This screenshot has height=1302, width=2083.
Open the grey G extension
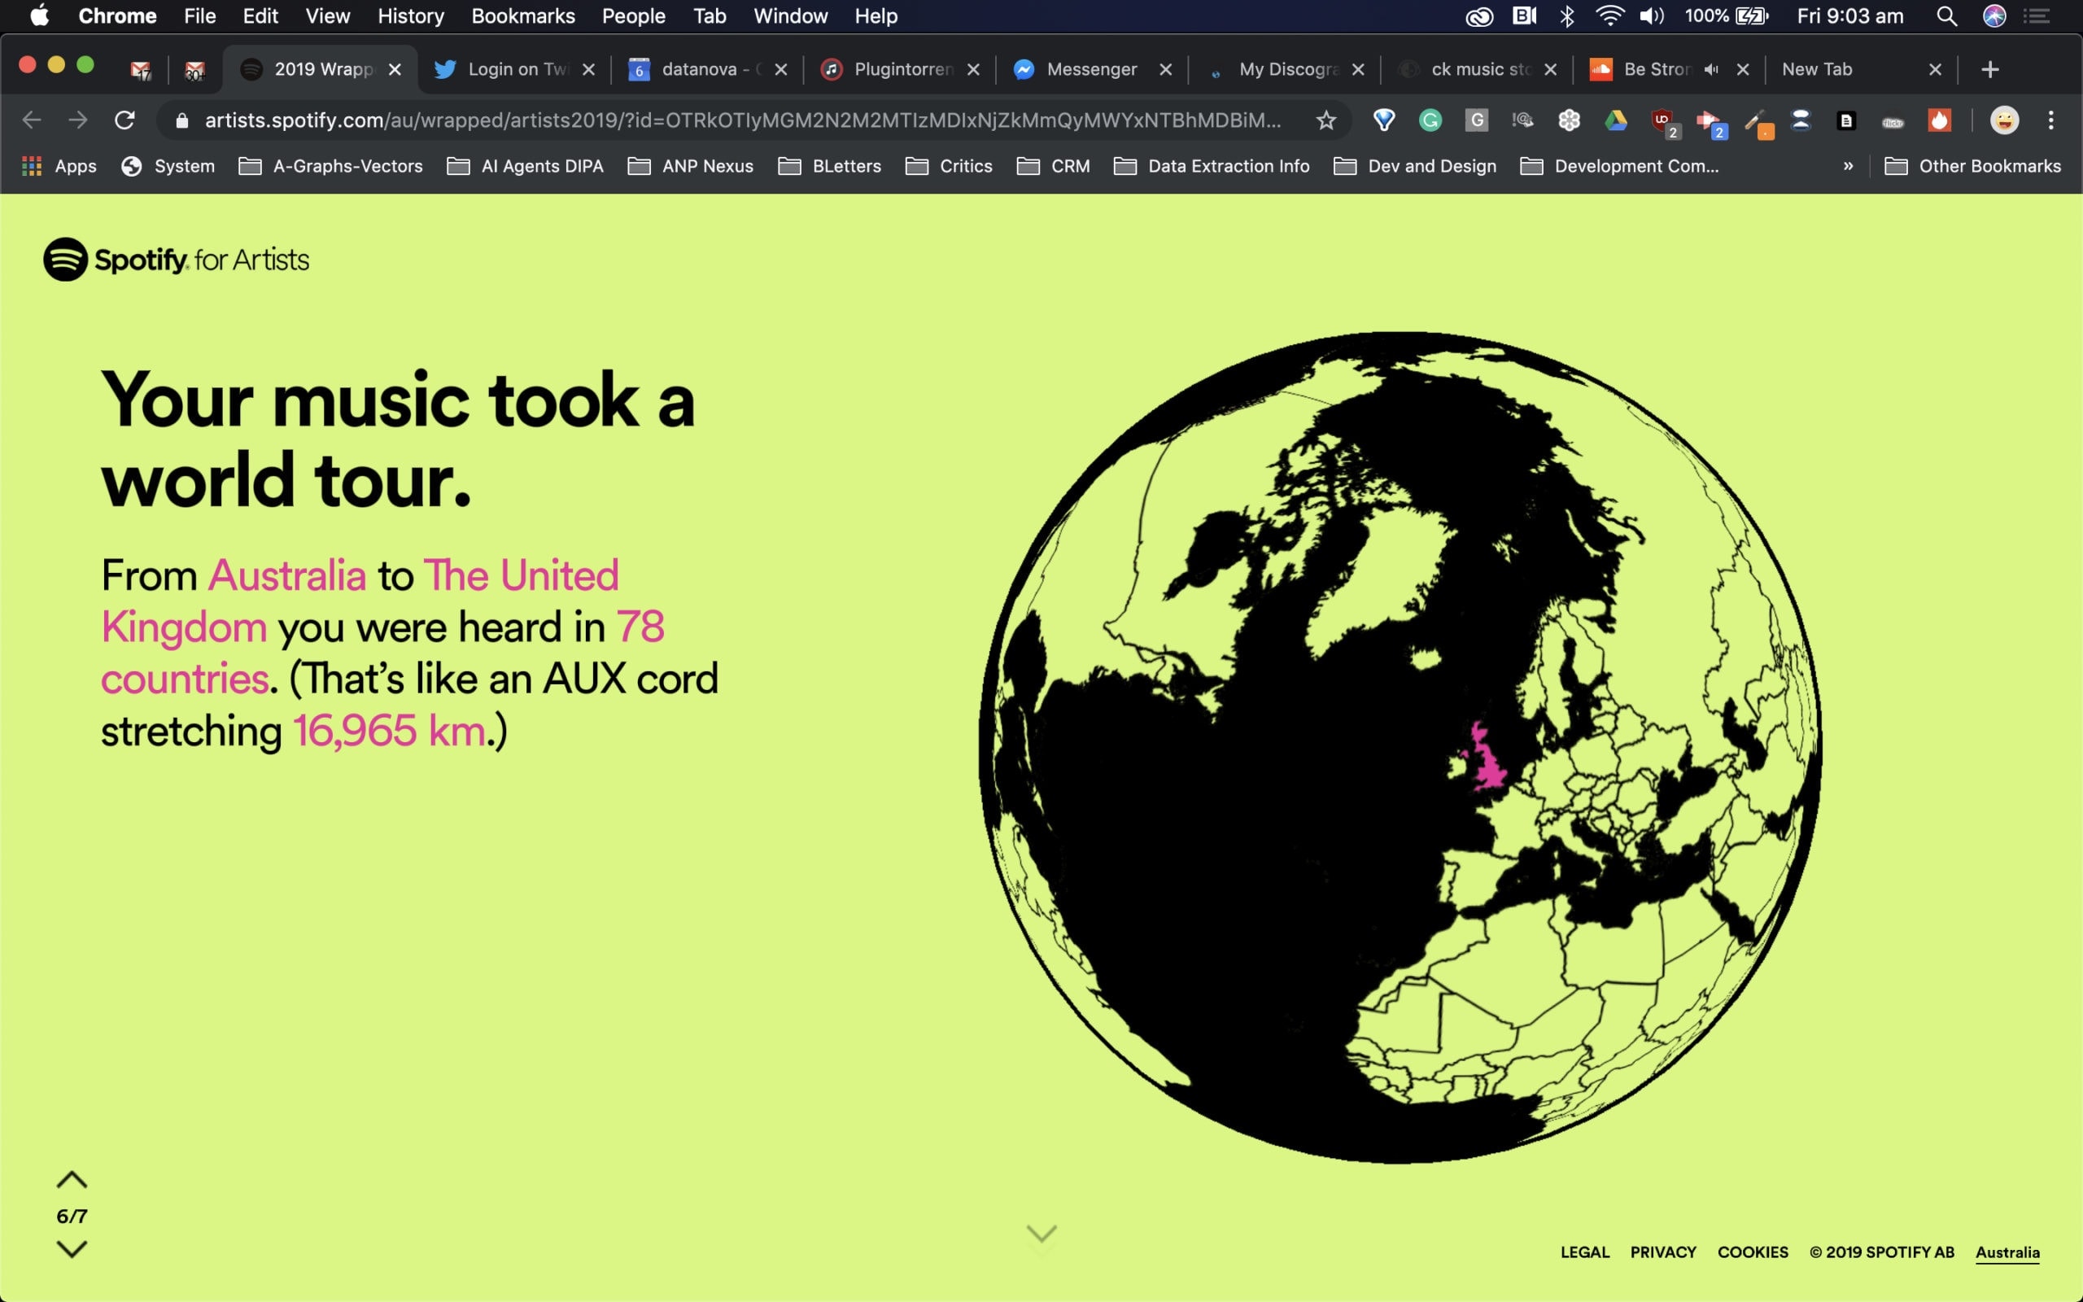point(1476,120)
